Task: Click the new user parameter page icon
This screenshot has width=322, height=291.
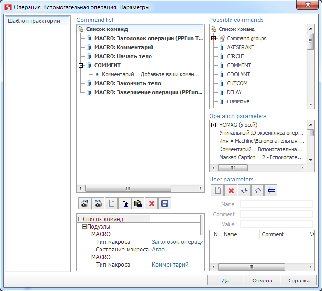Action: coord(218,191)
